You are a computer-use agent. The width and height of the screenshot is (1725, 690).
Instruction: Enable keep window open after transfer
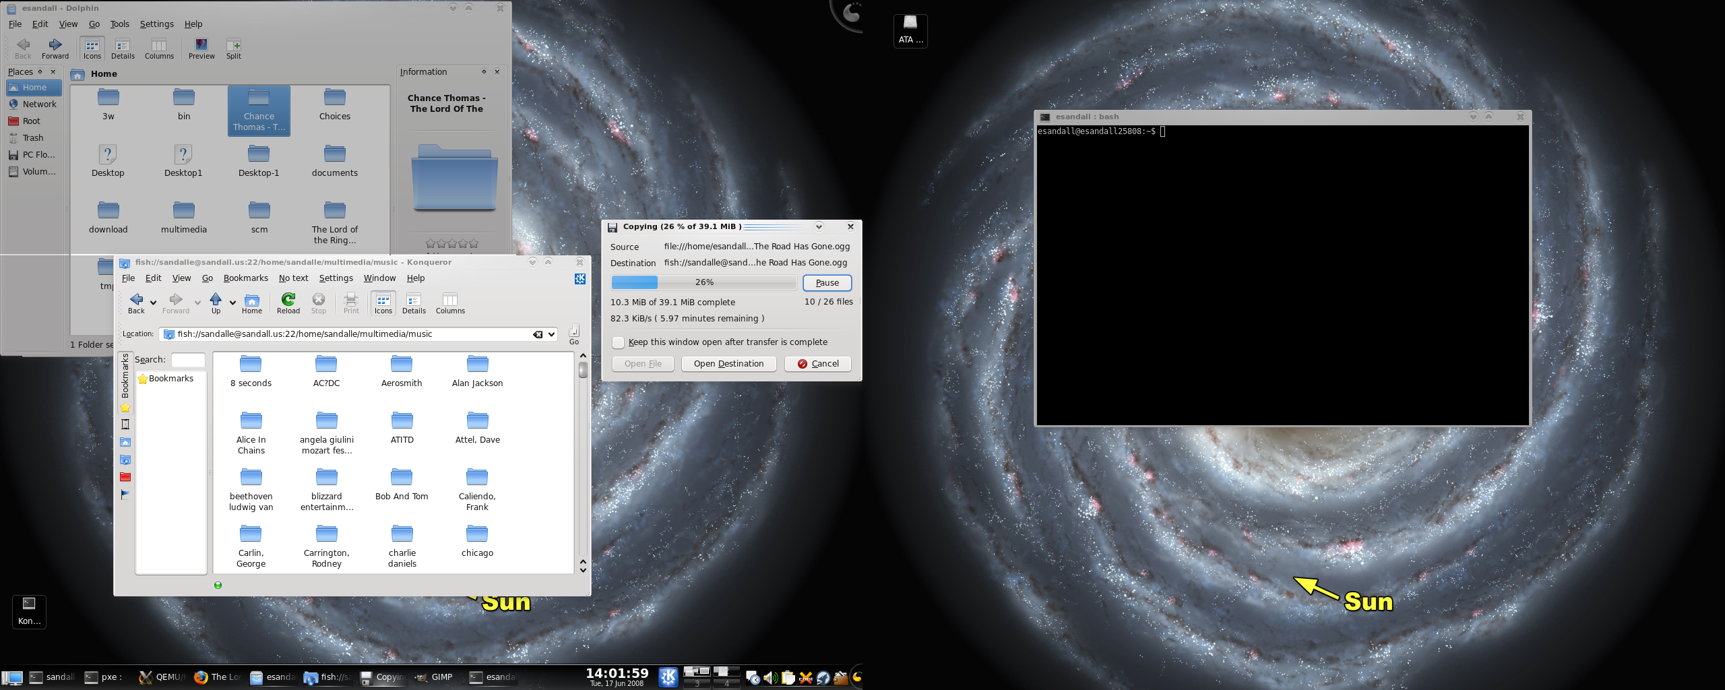pos(619,342)
